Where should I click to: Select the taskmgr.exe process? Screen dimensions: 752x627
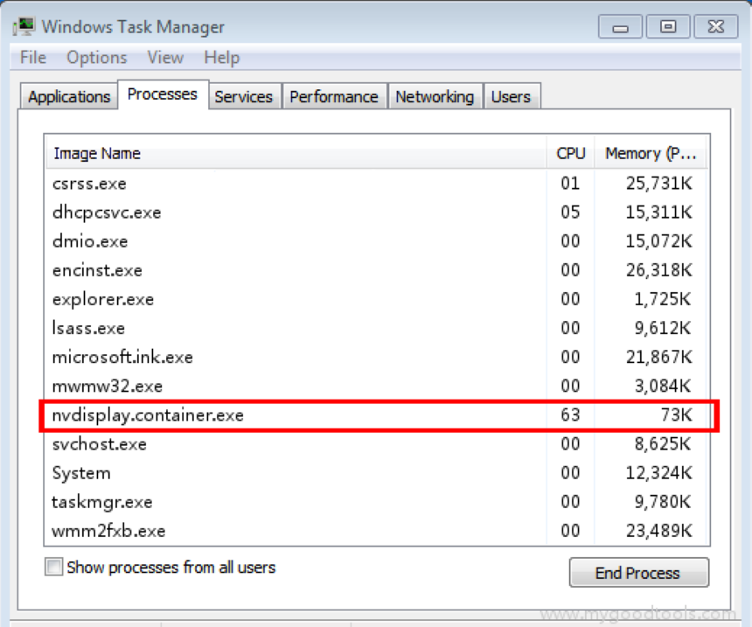(x=377, y=502)
